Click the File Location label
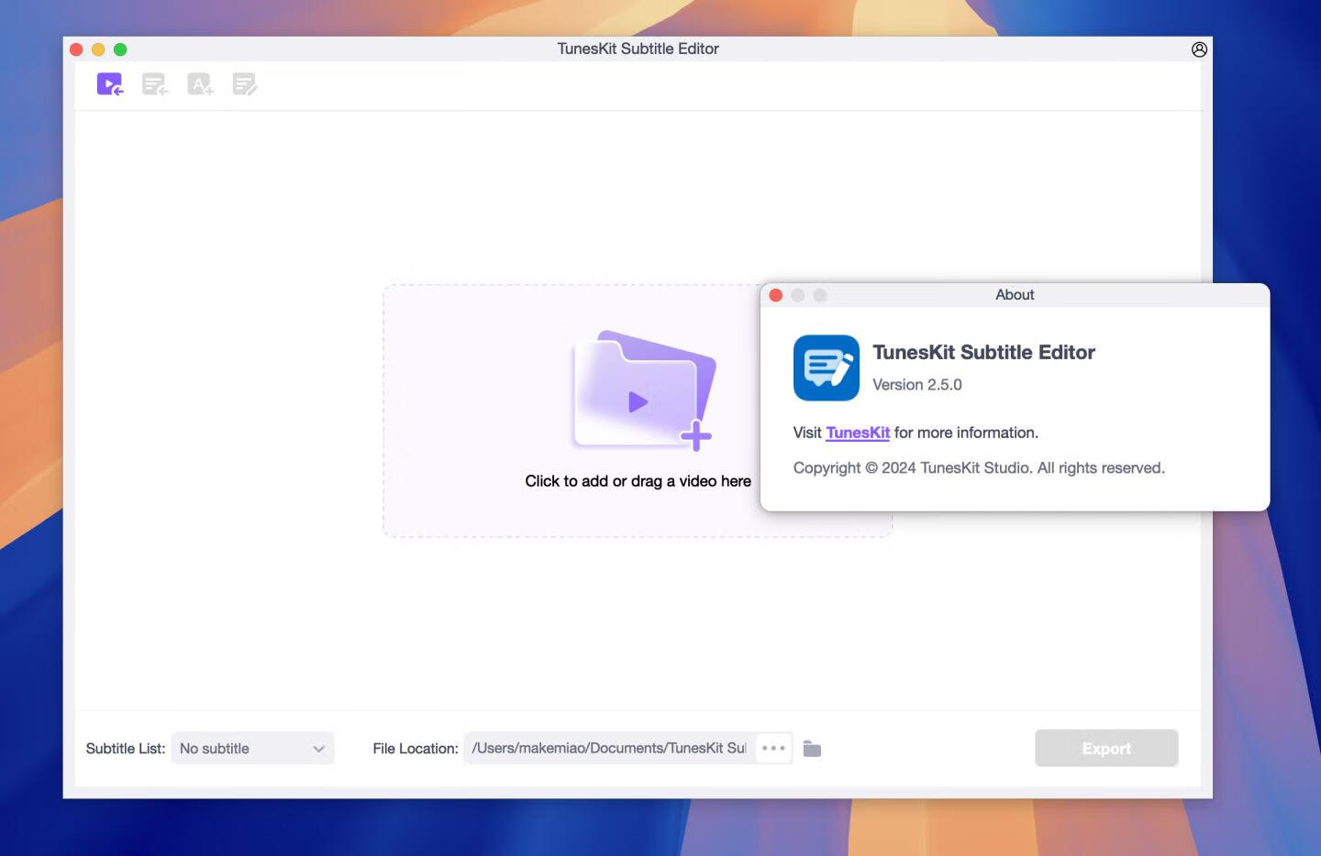The height and width of the screenshot is (856, 1321). (x=416, y=748)
